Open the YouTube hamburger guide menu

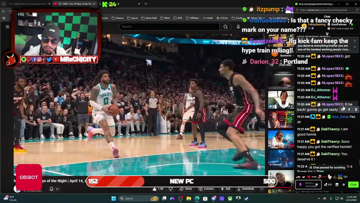(x=8, y=27)
